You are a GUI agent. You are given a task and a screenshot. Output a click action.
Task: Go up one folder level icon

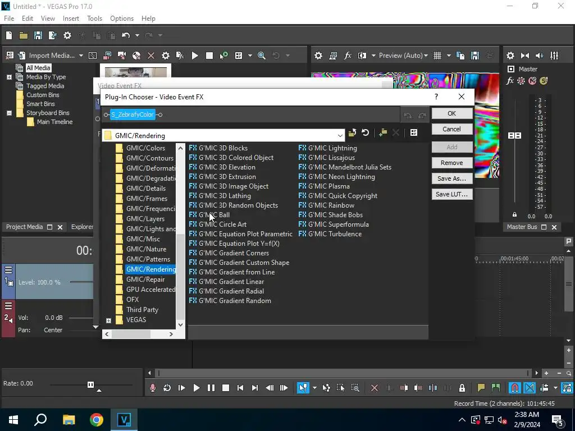point(352,132)
